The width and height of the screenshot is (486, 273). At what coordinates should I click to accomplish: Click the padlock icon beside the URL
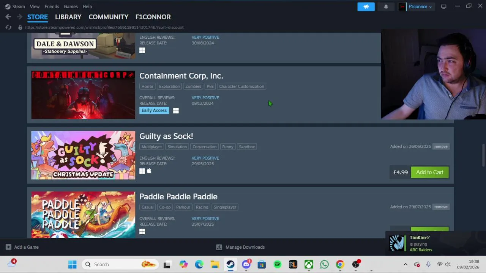click(20, 27)
